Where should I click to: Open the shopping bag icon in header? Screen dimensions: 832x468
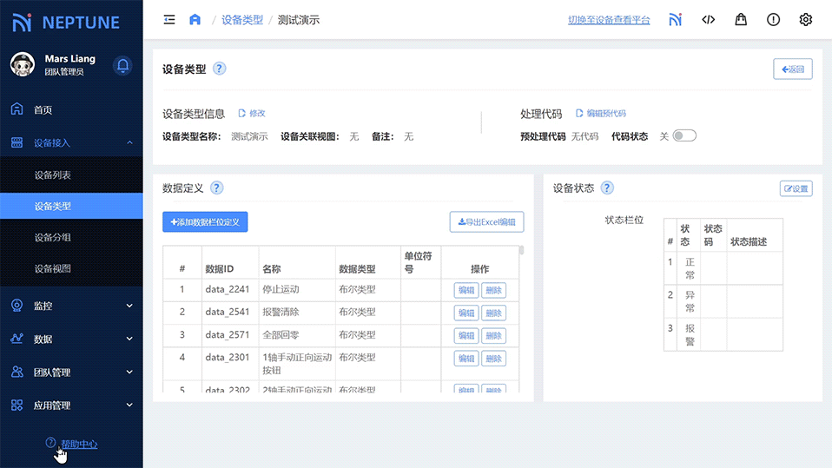click(x=741, y=19)
